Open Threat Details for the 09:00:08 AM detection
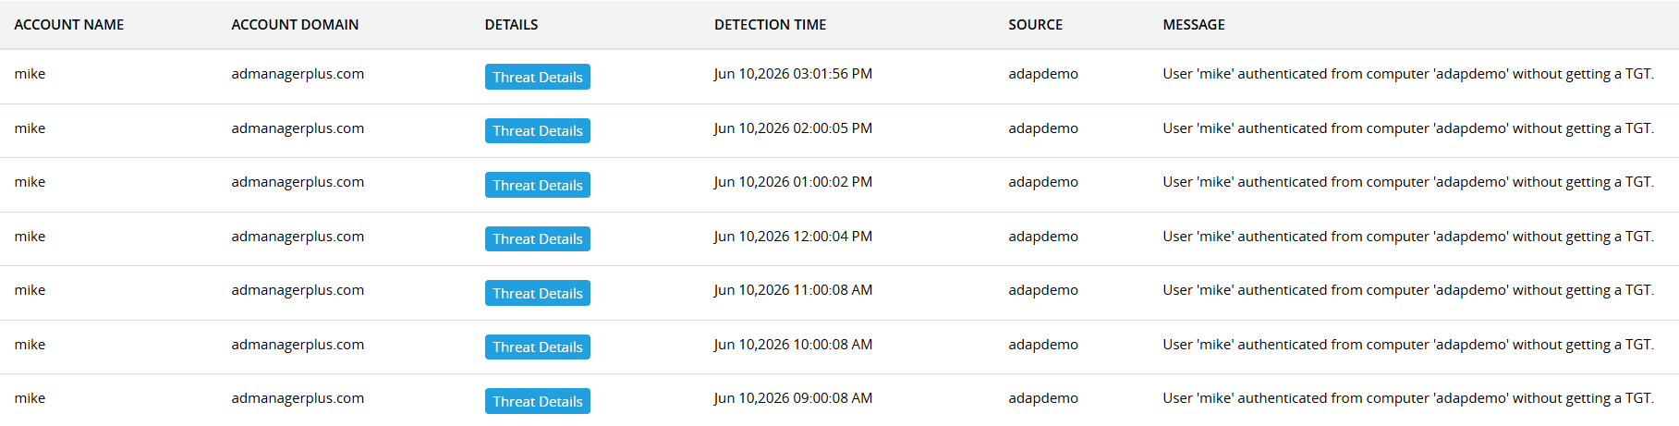Viewport: 1679px width, 426px height. [537, 401]
